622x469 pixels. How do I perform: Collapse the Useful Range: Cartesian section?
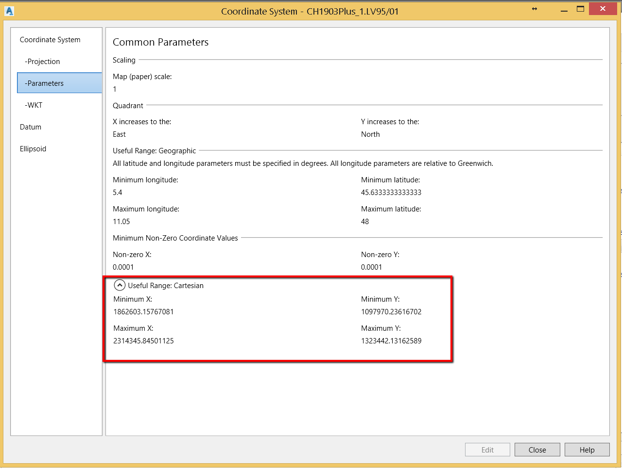[120, 285]
